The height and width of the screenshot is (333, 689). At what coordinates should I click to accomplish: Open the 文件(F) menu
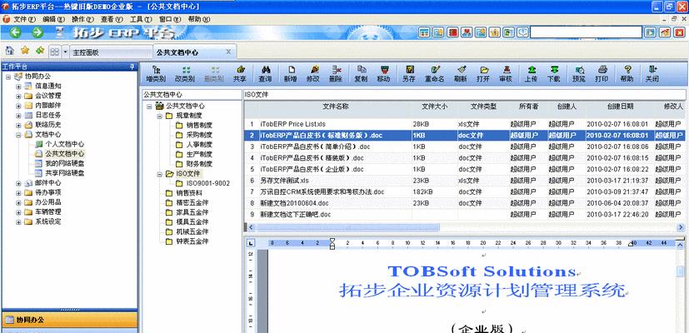pos(24,19)
